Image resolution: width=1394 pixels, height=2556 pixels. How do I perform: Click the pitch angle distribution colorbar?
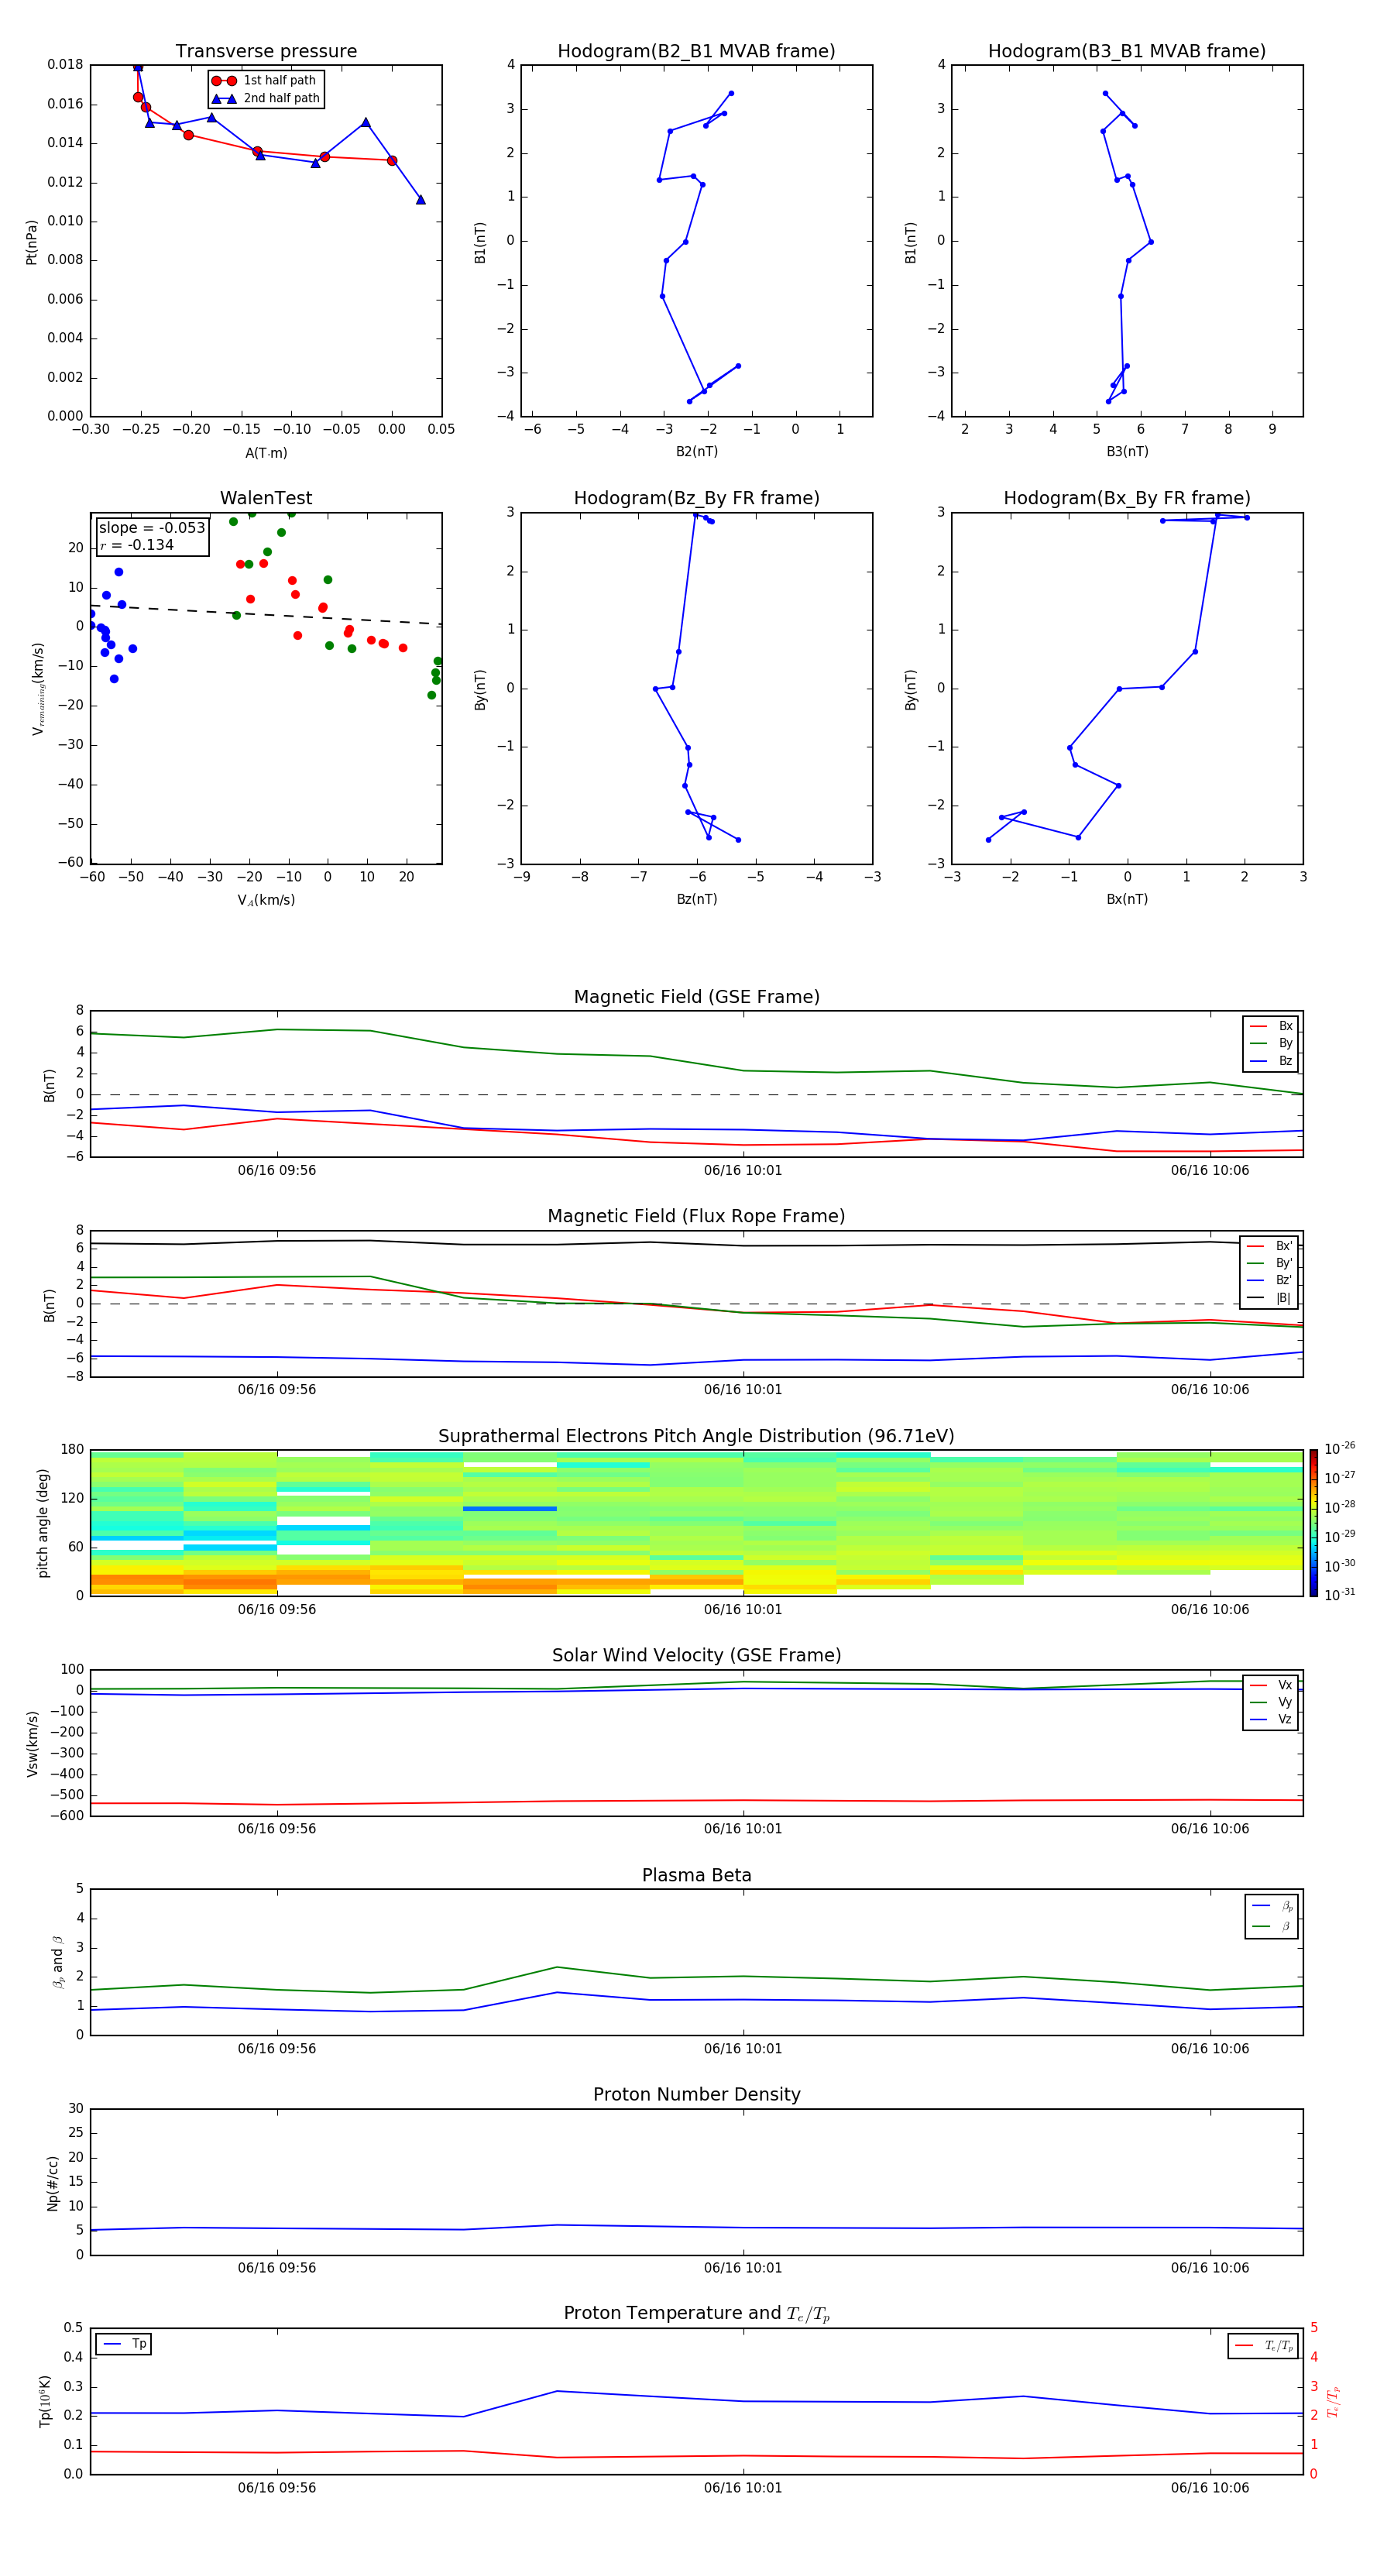[x=1313, y=1522]
